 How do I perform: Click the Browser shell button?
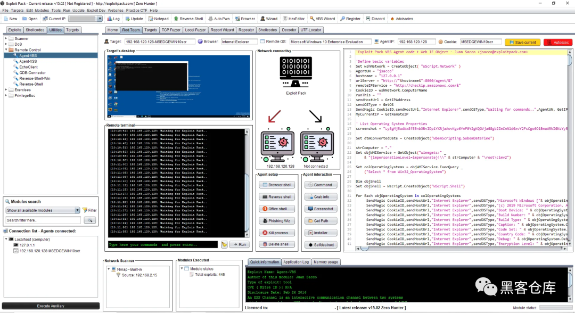pyautogui.click(x=277, y=185)
